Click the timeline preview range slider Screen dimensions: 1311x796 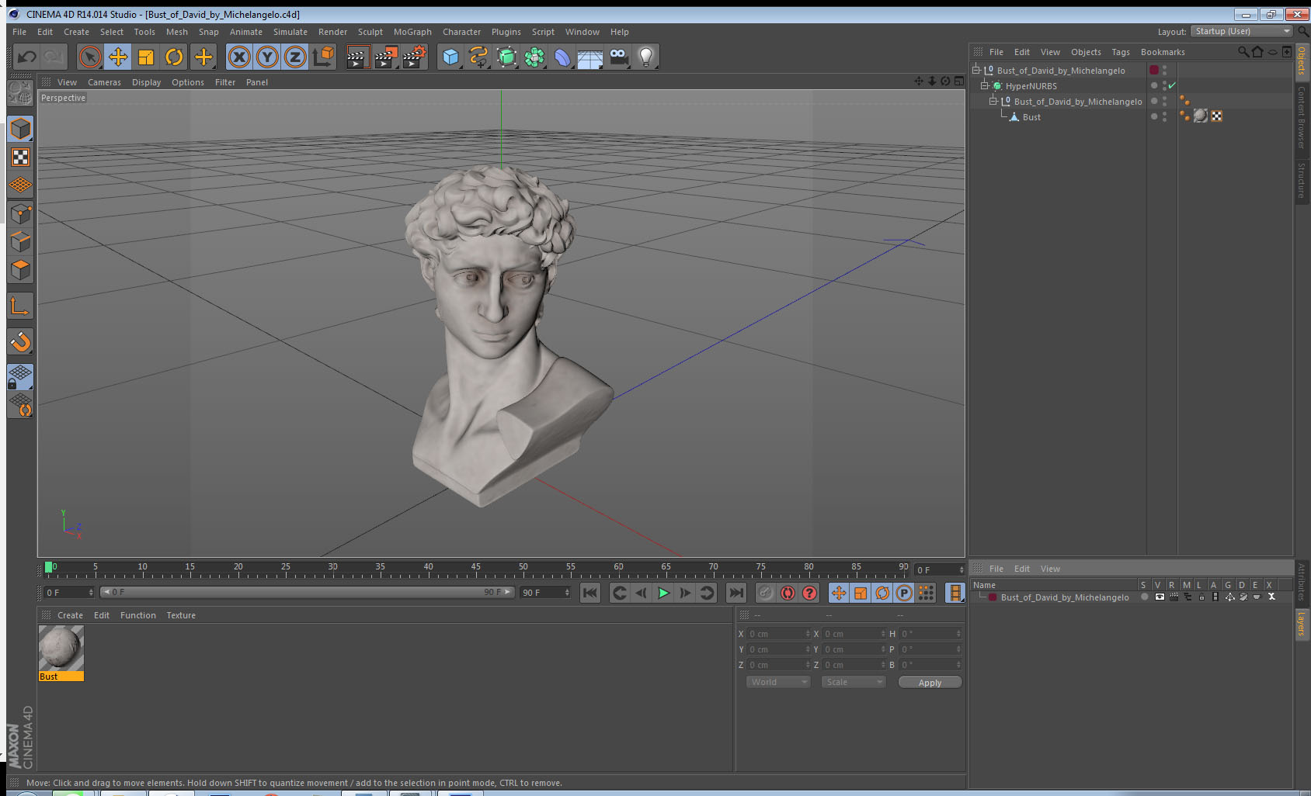[x=307, y=592]
